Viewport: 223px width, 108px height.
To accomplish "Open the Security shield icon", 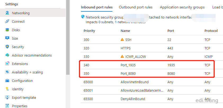I will click(x=7, y=47).
